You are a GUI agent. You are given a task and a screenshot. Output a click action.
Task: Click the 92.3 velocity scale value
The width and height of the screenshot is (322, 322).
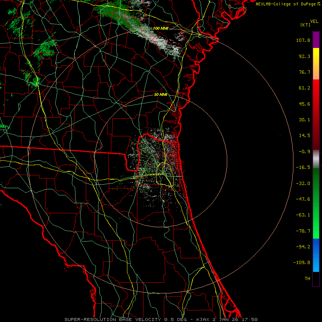(304, 56)
